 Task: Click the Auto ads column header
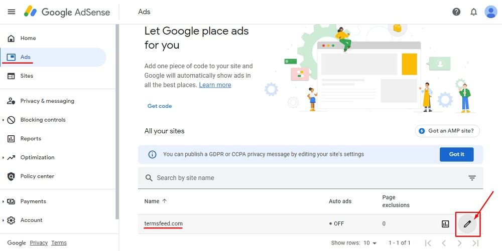click(340, 201)
